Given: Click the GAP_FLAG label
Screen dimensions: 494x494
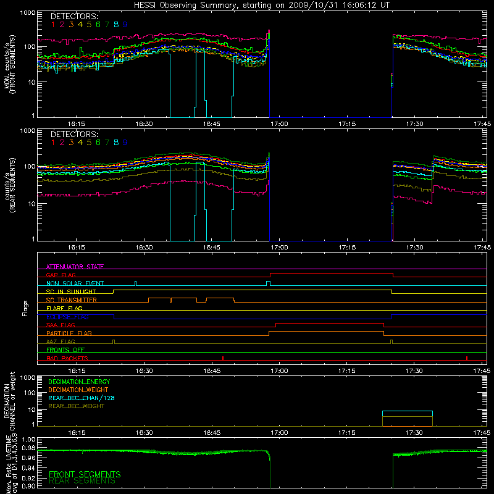Looking at the screenshot, I should click(x=61, y=275).
